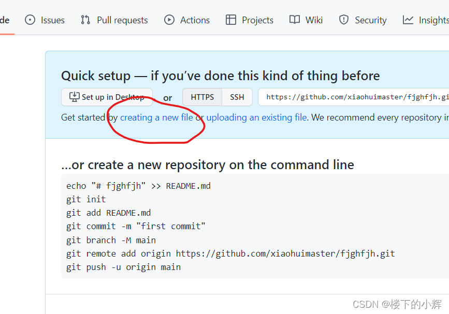Click the git init command line

[x=86, y=199]
